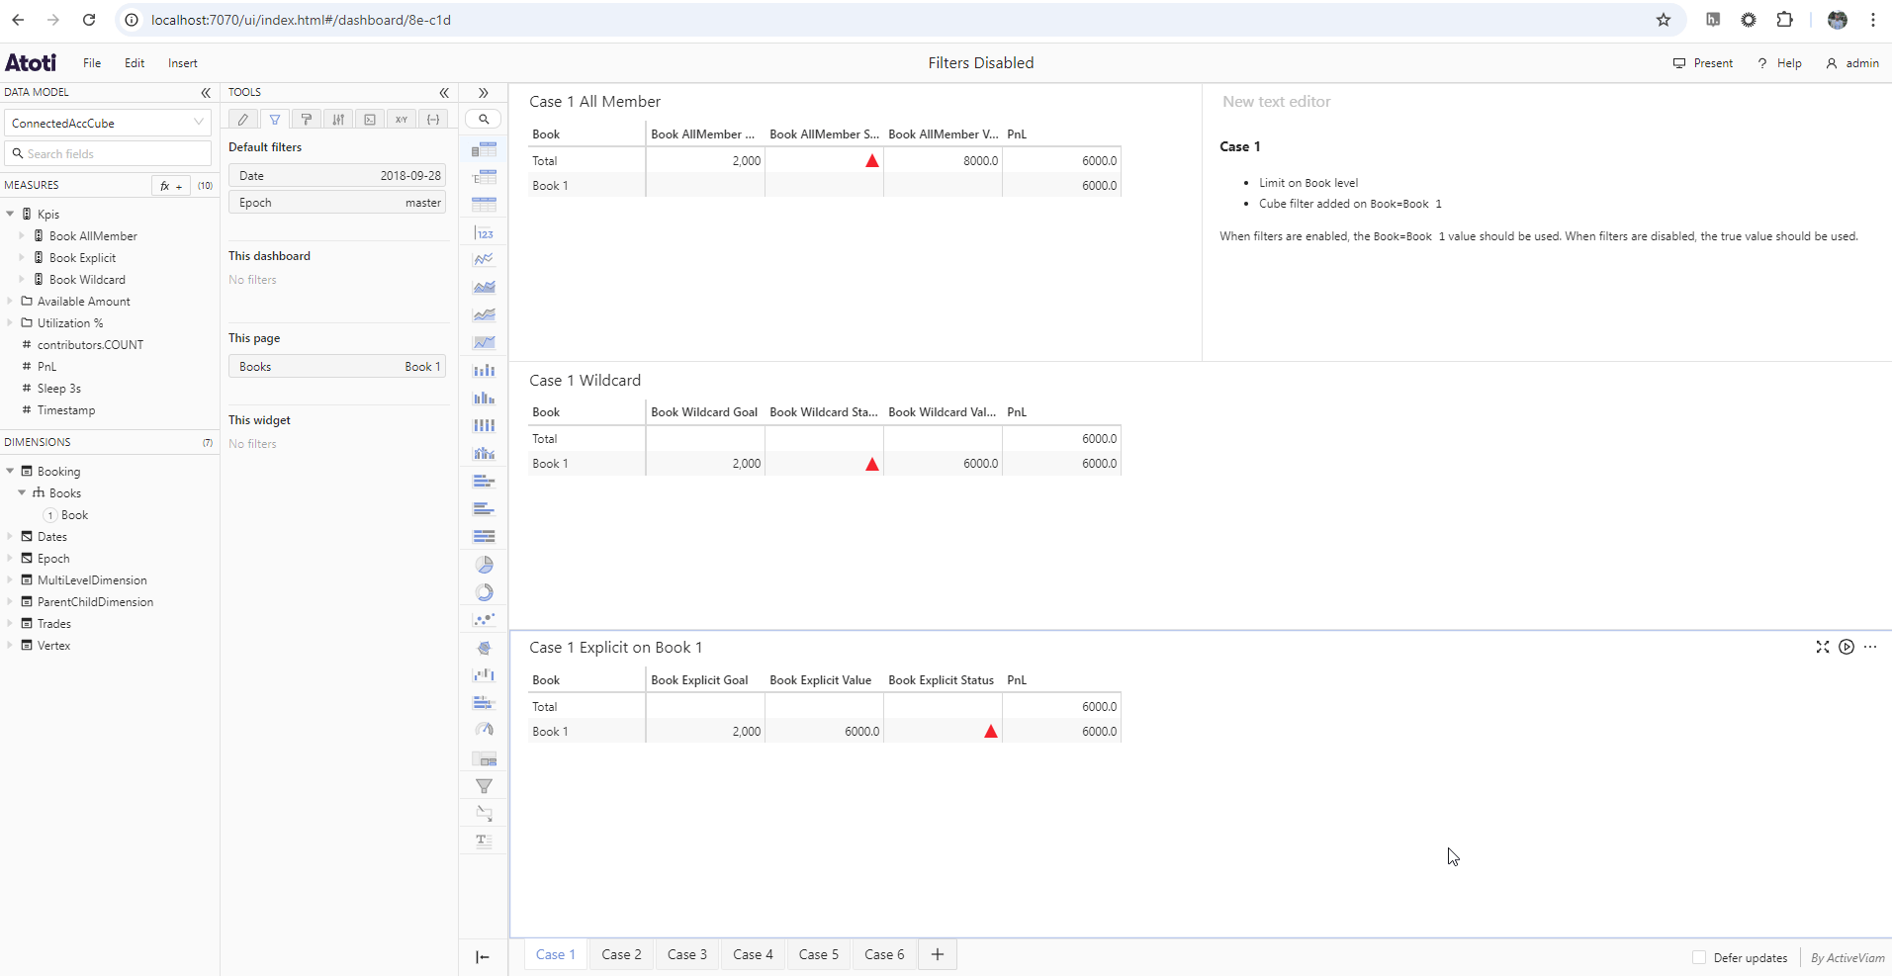Select the text editor widget icon

click(484, 842)
